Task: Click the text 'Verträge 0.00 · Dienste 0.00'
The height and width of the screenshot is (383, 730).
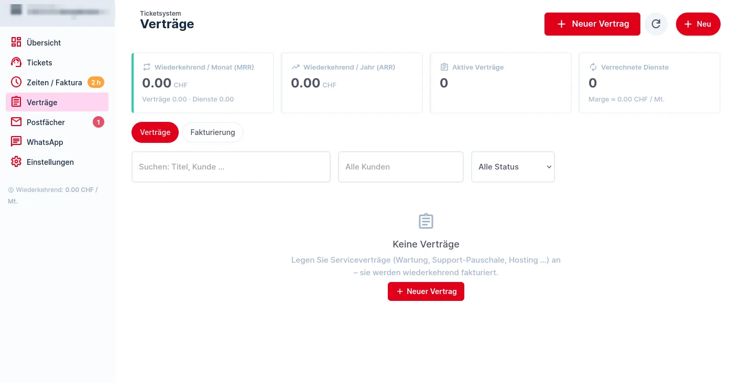Action: coord(188,99)
